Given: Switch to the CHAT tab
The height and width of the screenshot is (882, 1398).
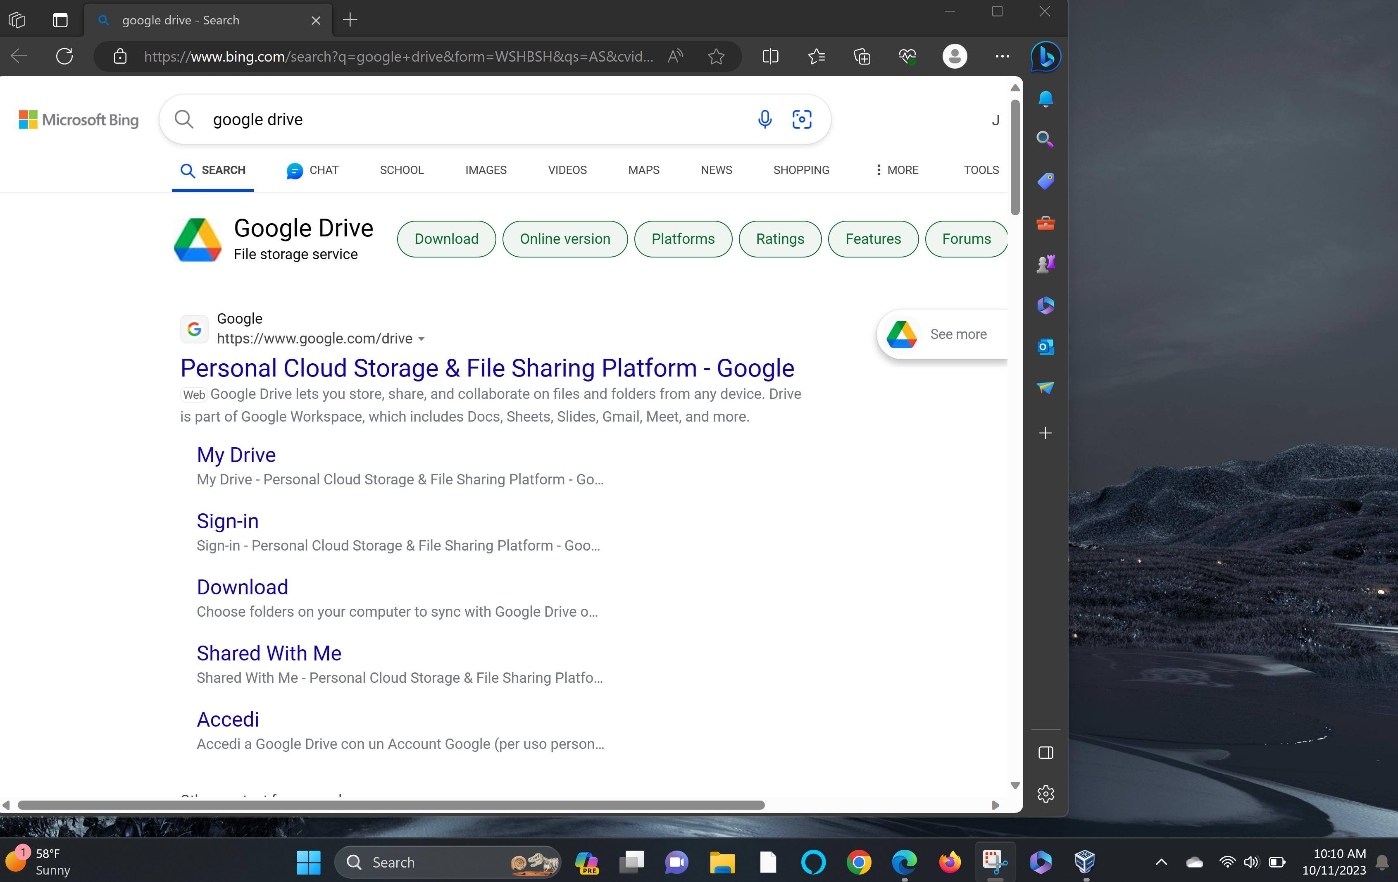Looking at the screenshot, I should (312, 169).
